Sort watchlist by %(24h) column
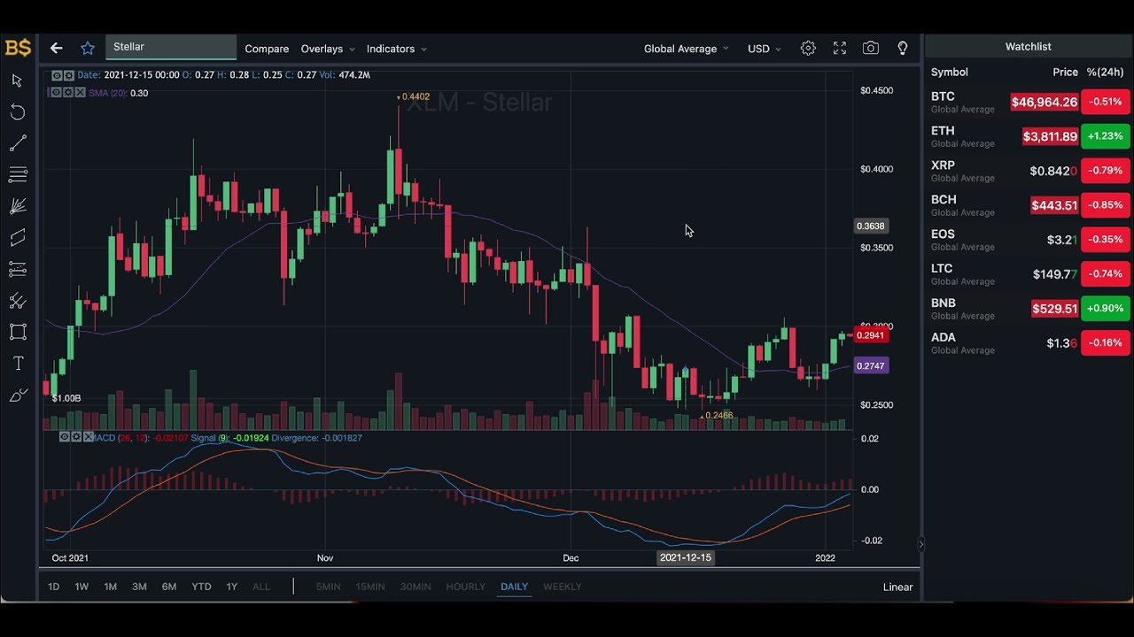 coord(1105,72)
